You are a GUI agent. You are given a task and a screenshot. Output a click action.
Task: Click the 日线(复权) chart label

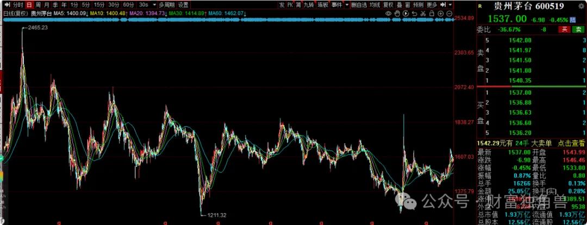point(16,14)
